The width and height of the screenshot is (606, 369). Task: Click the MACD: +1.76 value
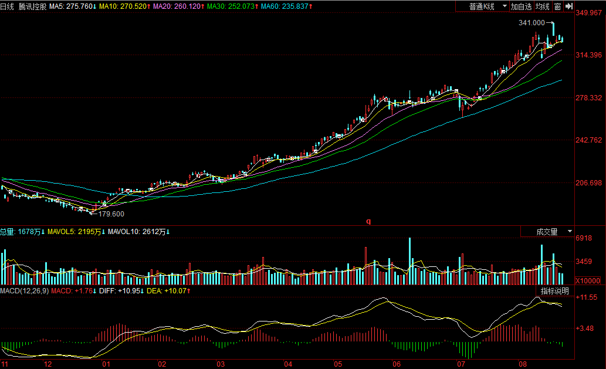[74, 291]
